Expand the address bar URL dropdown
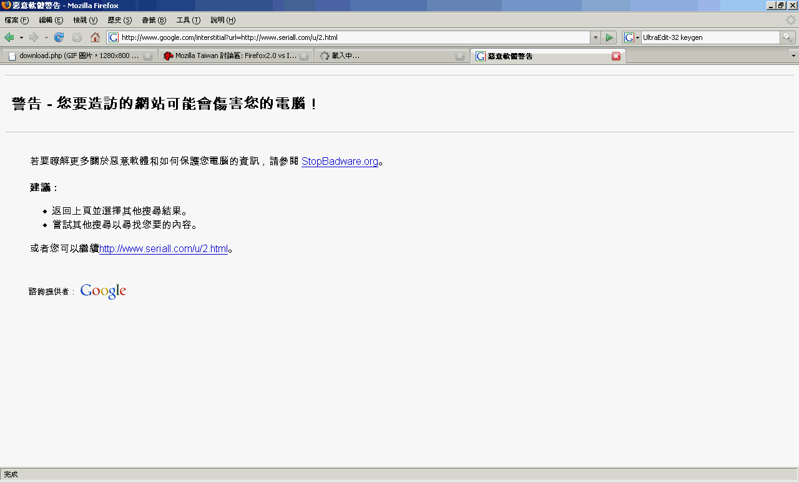Screen dimensions: 799x483 pos(595,37)
